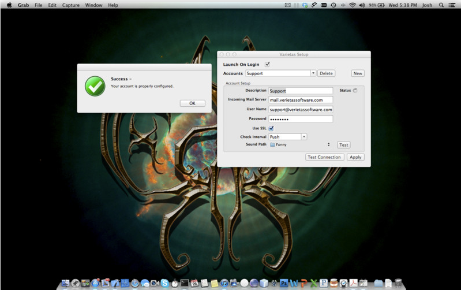Open the Apple menu
461x290 pixels.
pos(9,5)
